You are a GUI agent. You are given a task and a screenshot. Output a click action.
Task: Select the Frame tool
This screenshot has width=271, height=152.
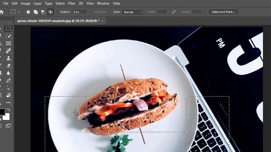click(x=8, y=43)
